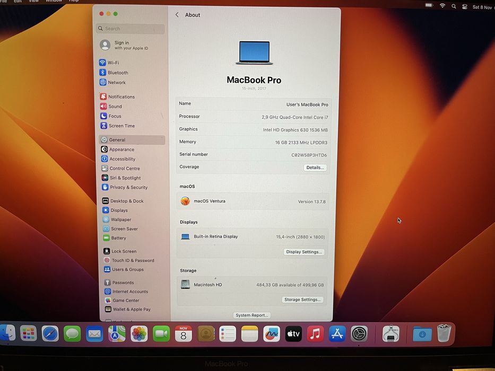
Task: Open Passwords in the sidebar
Action: [x=119, y=282]
